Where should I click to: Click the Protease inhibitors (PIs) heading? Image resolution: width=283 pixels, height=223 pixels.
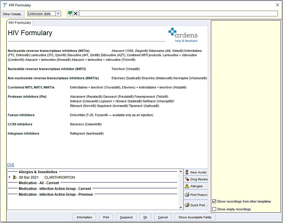pyautogui.click(x=27, y=97)
